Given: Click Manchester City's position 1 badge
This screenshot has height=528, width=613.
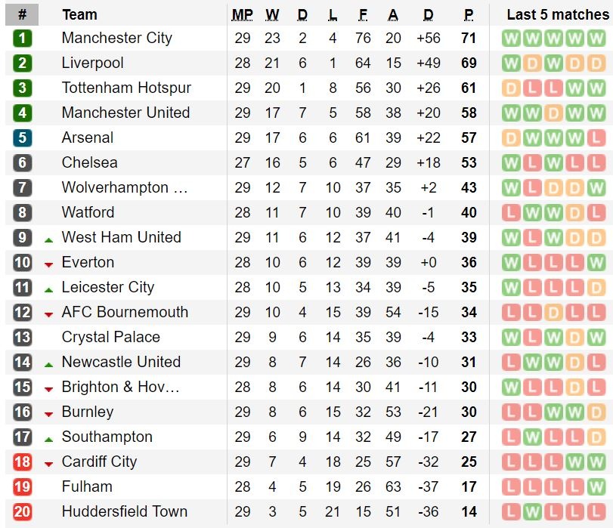Looking at the screenshot, I should (22, 39).
